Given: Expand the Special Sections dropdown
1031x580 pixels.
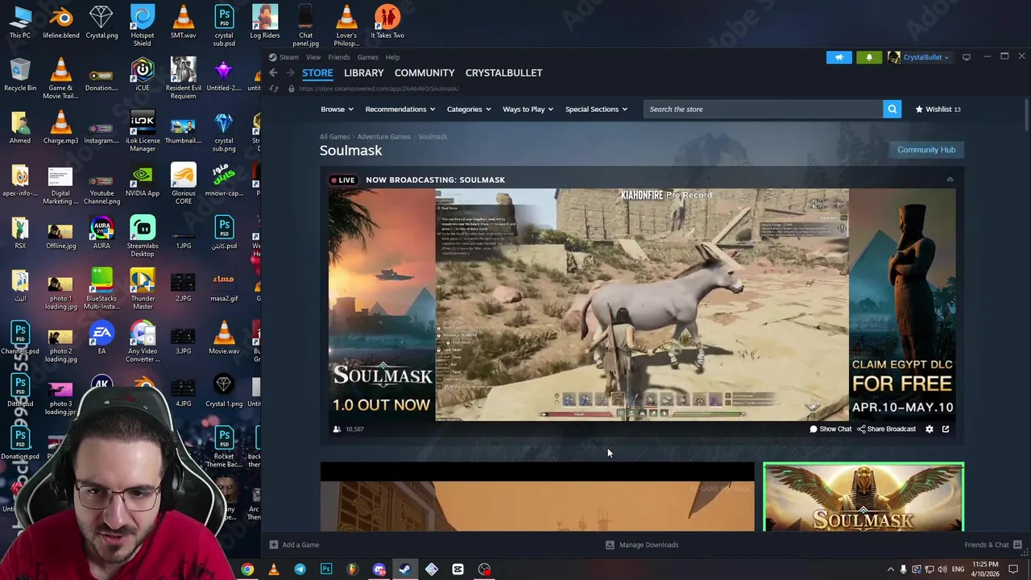Looking at the screenshot, I should pyautogui.click(x=596, y=109).
